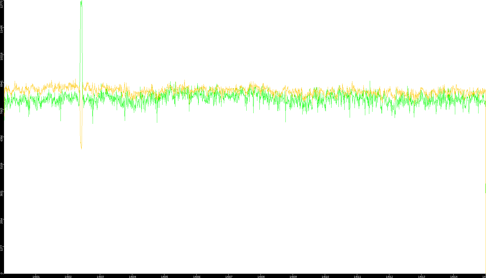486x278 pixels.
Task: Click the 8941 label on the vertical axis
Action: click(x=2, y=83)
